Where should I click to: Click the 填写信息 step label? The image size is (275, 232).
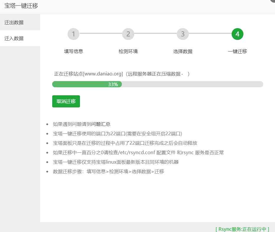pyautogui.click(x=73, y=51)
